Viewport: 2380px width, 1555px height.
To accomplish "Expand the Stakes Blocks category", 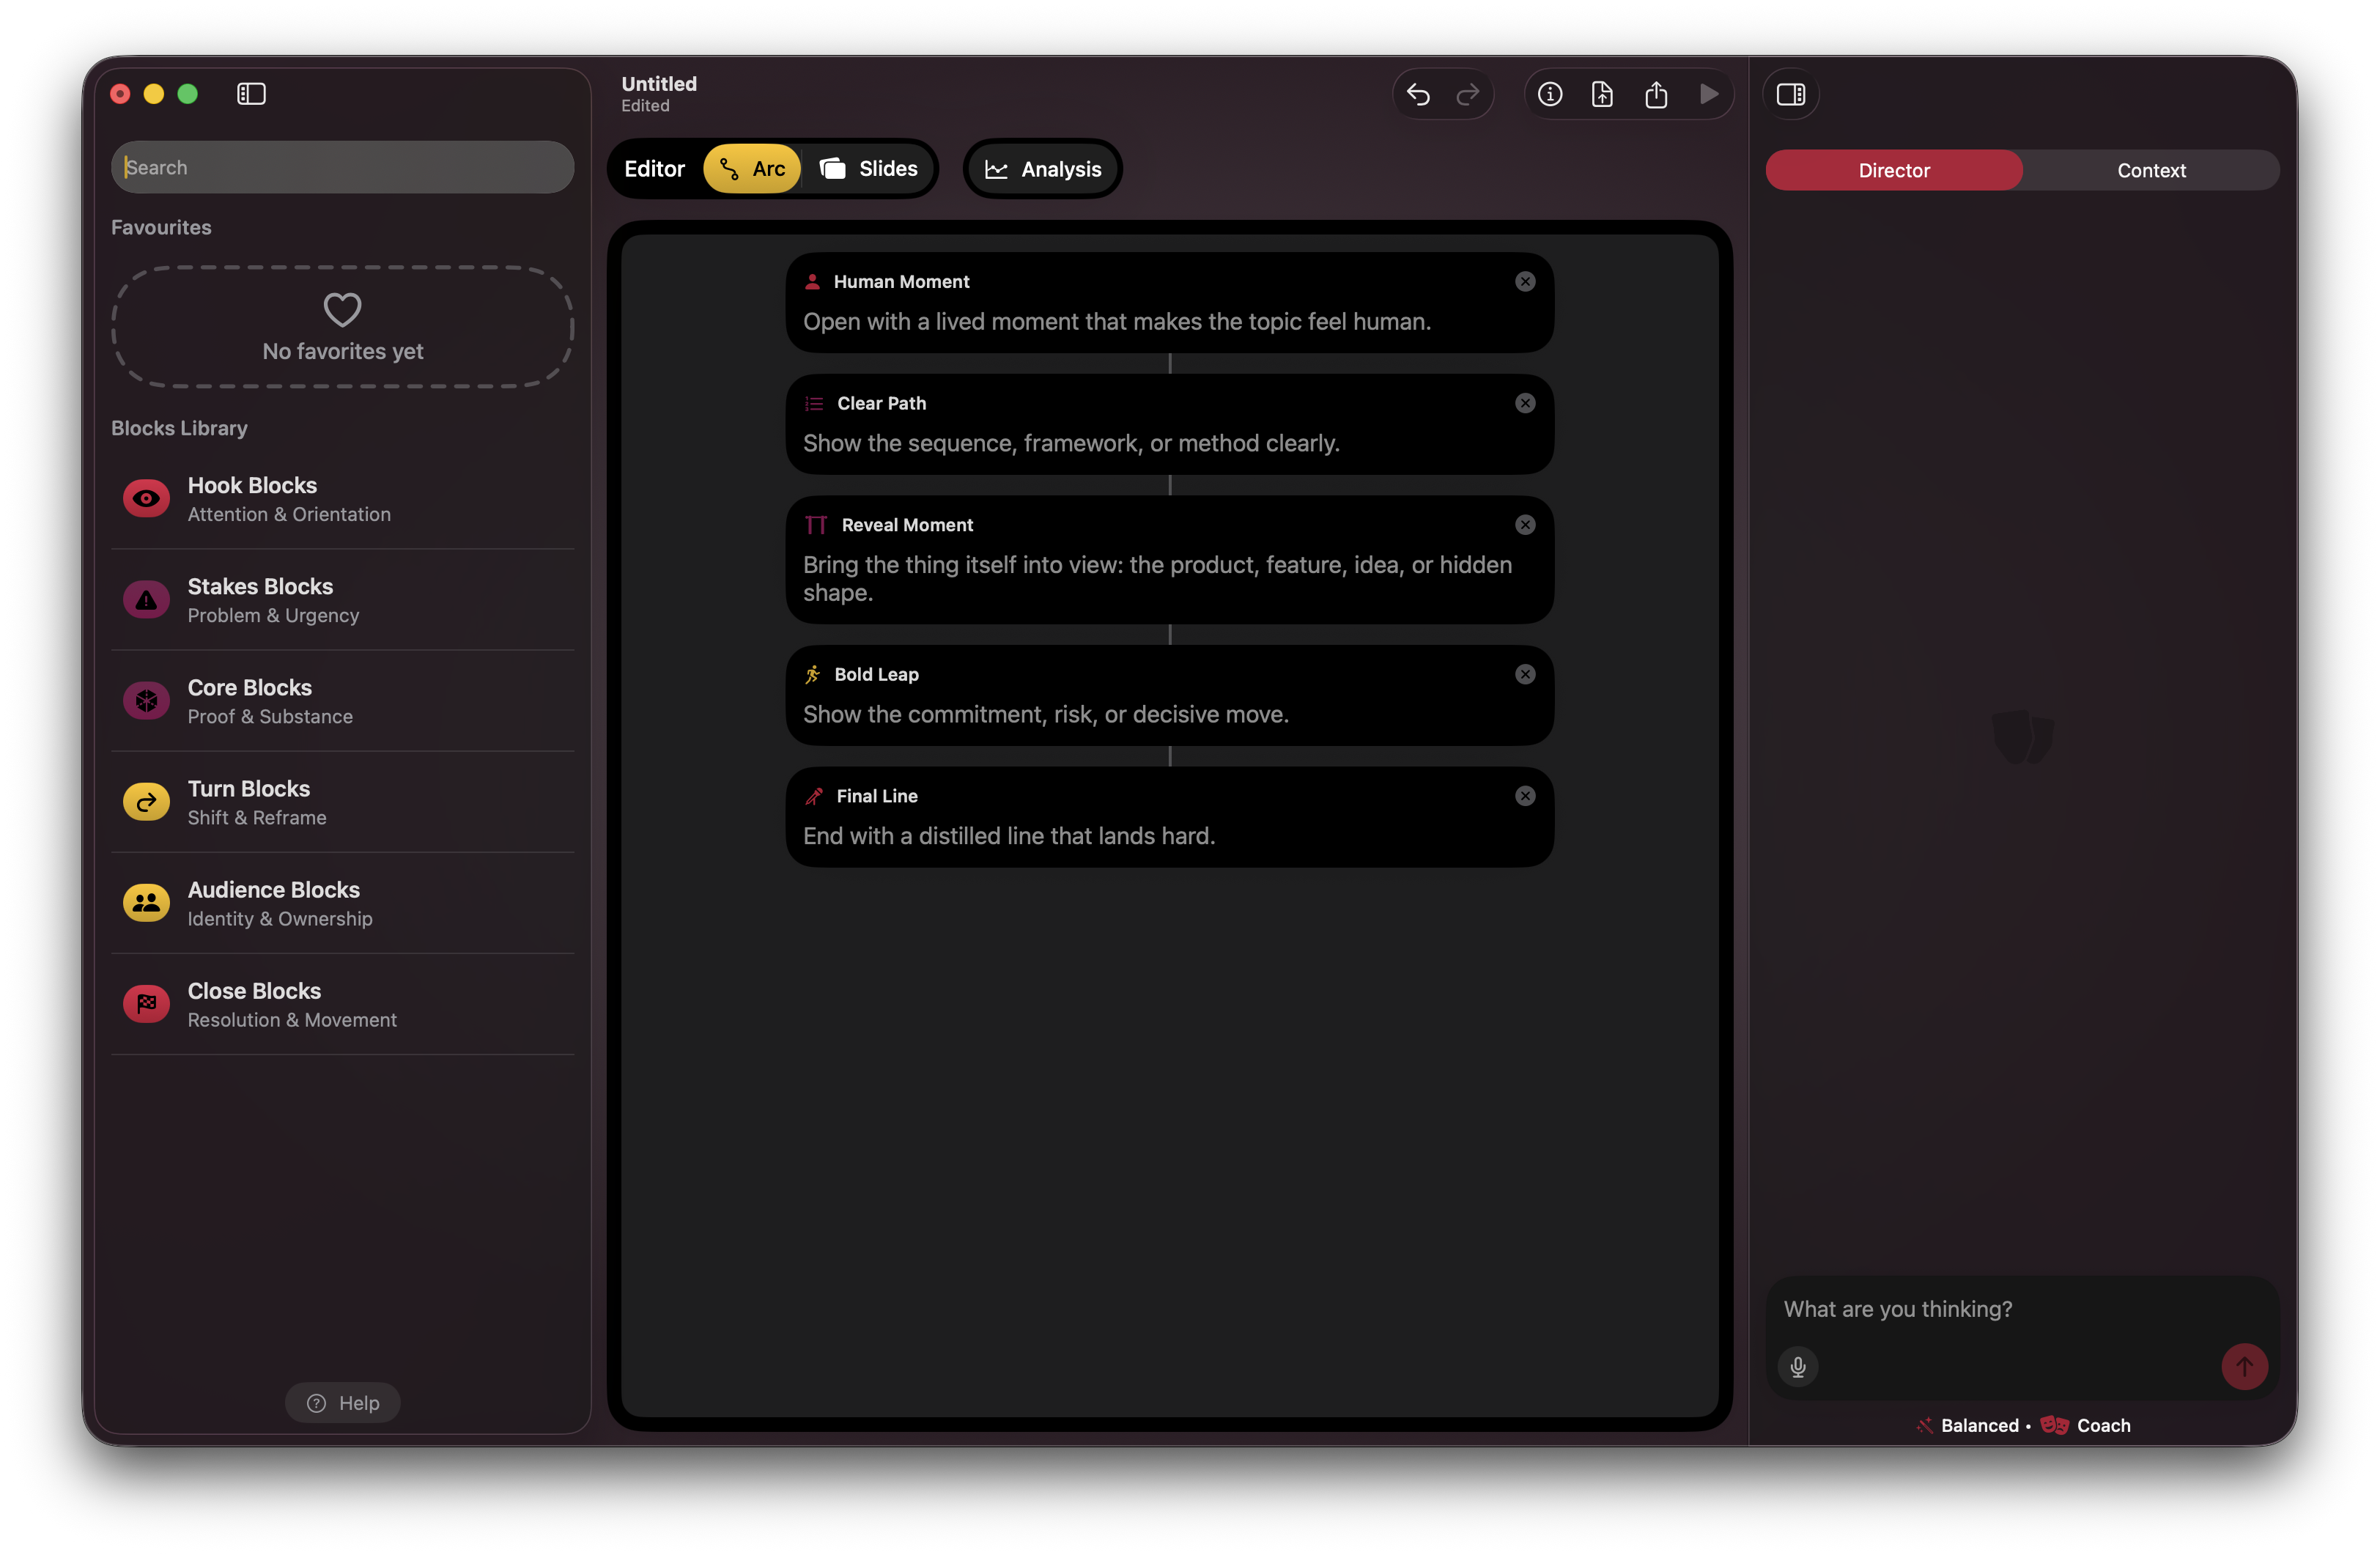I will click(342, 599).
